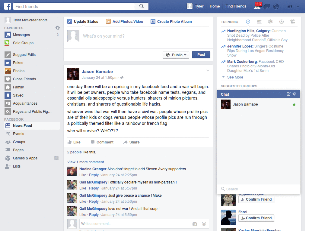The width and height of the screenshot is (309, 231).
Task: Open Photos in the sidebar
Action: click(x=32, y=71)
